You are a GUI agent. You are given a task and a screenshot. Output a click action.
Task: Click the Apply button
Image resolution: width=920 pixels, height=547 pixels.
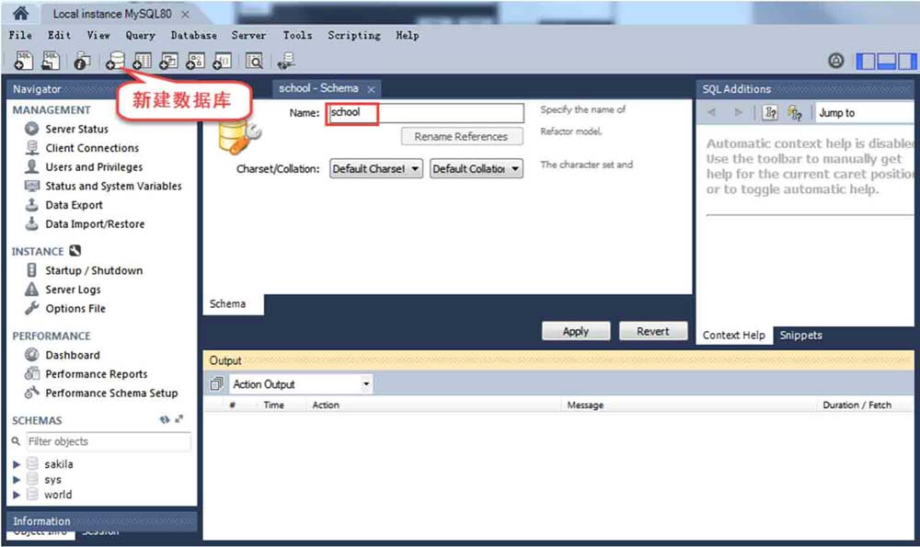[x=576, y=331]
